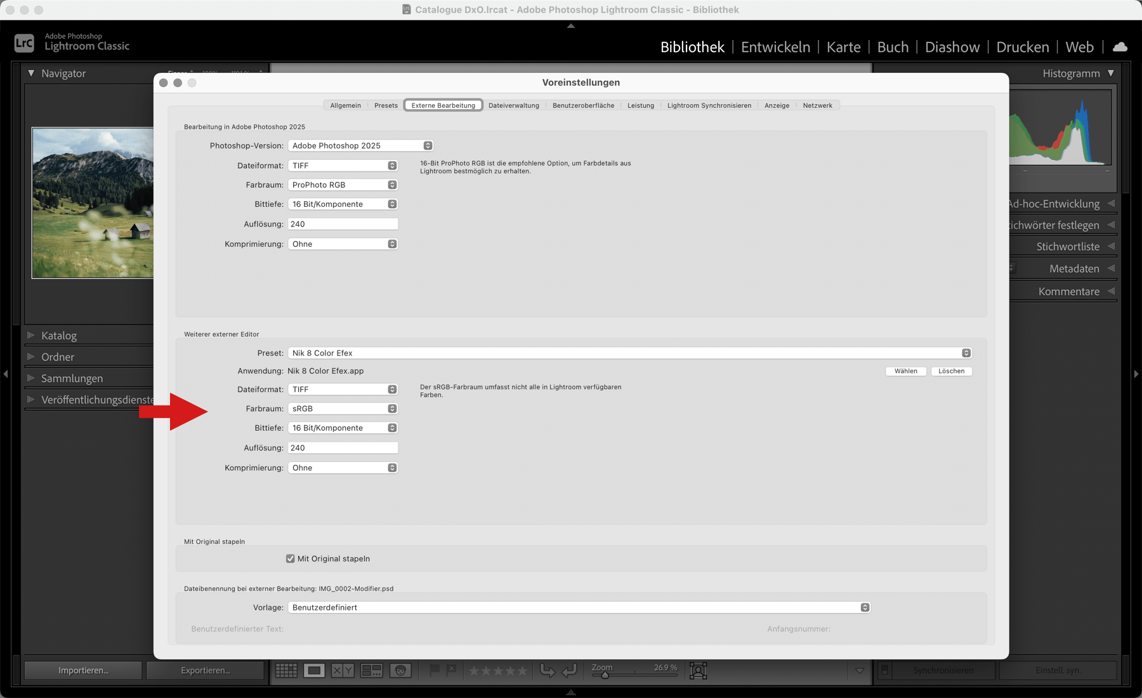This screenshot has height=698, width=1142.
Task: Open Photoshop section Komprimierung dropdown
Action: click(x=343, y=244)
